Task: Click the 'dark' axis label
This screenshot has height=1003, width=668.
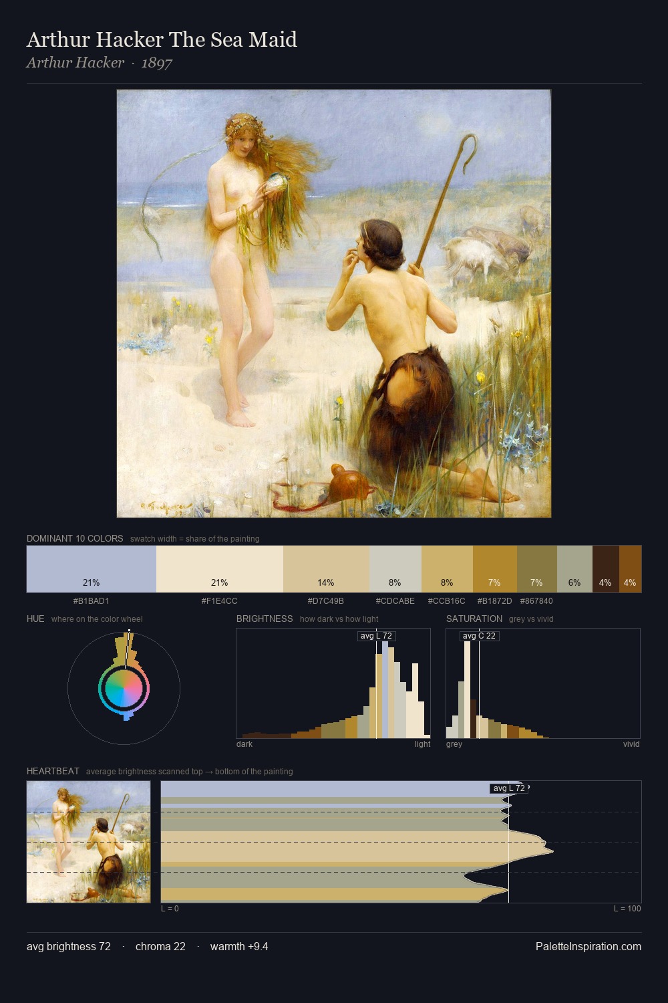Action: point(244,744)
